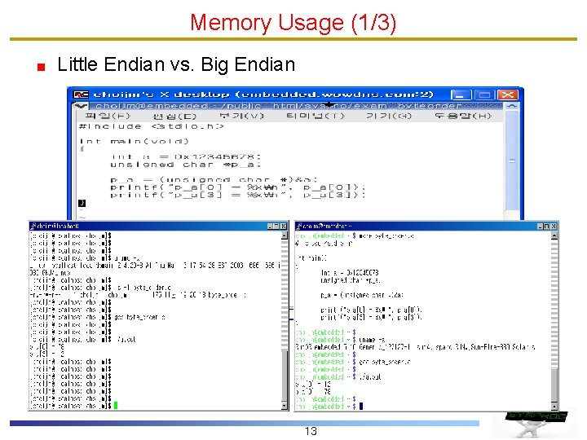Image resolution: width=587 pixels, height=440 pixels.
Task: Minimize the right embedded terminal window
Action: (x=540, y=226)
